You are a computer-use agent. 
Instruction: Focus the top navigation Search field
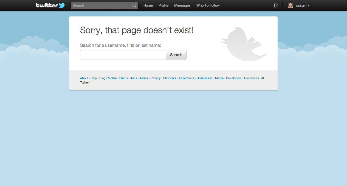click(x=105, y=5)
